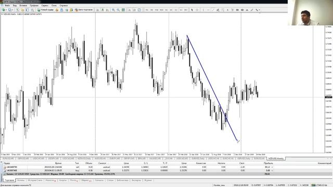Click the Новый ордер button
The height and width of the screenshot is (187, 333).
pos(45,10)
